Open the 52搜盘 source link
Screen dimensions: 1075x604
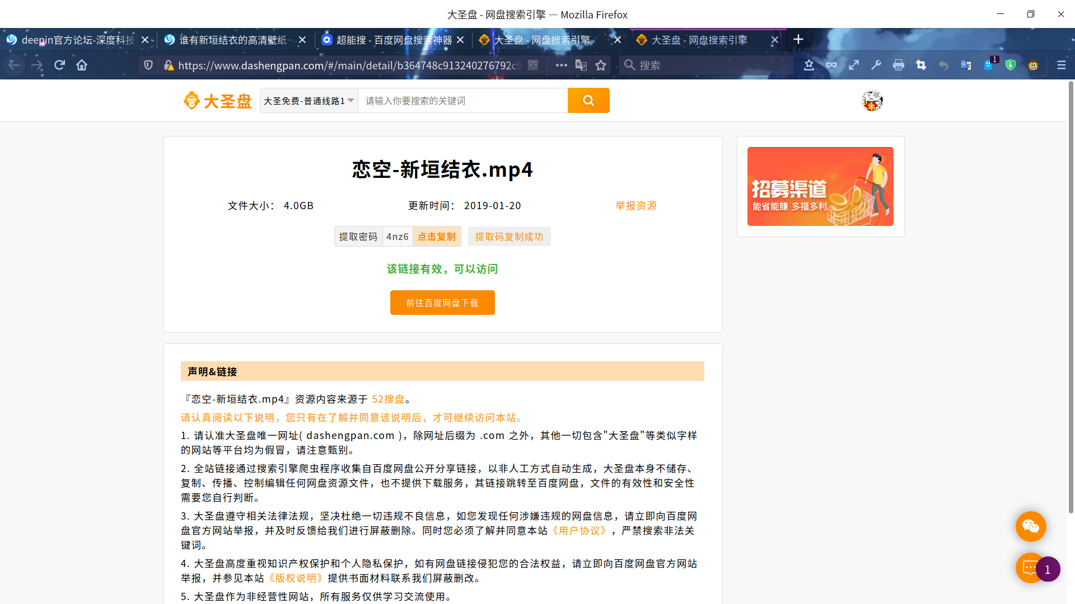[x=388, y=399]
